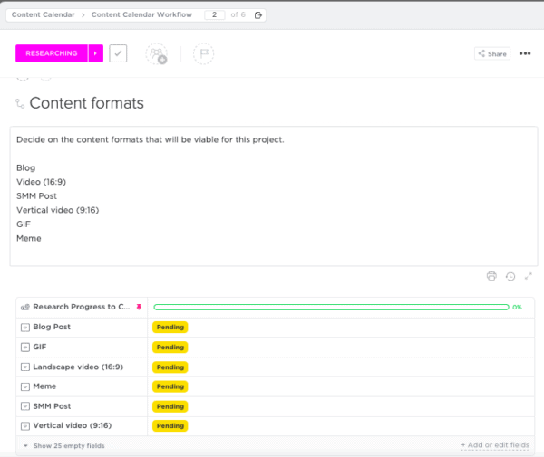Click the Vertical video (9:16) field label

click(73, 425)
